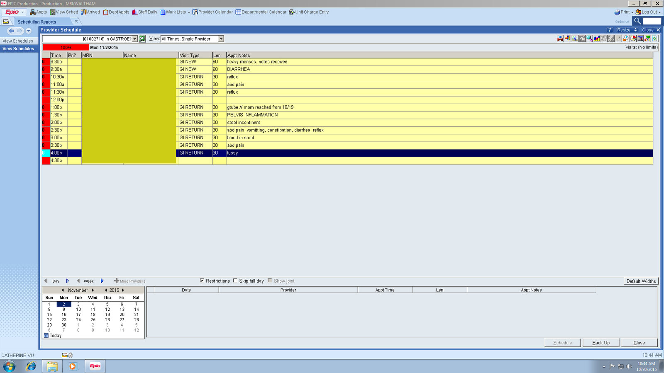Image resolution: width=664 pixels, height=373 pixels.
Task: Advance one week with the Week right arrow
Action: [102, 281]
